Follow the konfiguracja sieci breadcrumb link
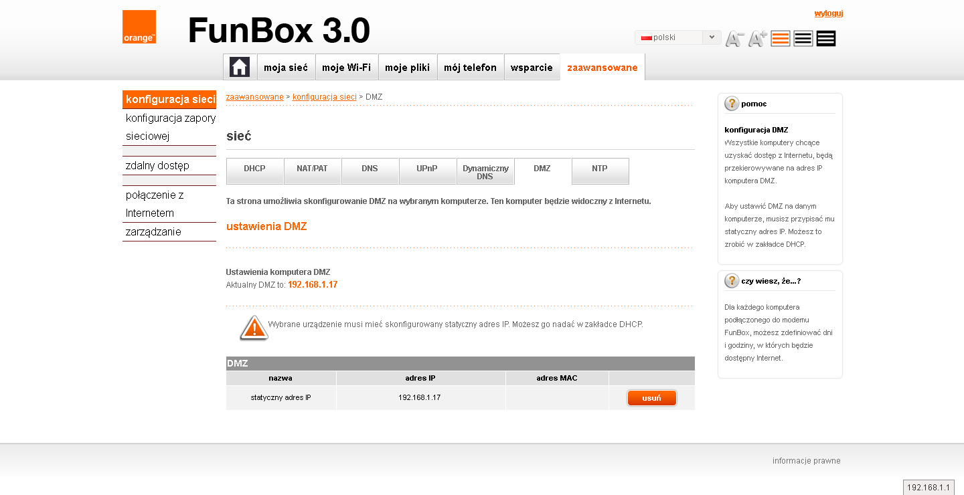The height and width of the screenshot is (495, 964). (324, 97)
